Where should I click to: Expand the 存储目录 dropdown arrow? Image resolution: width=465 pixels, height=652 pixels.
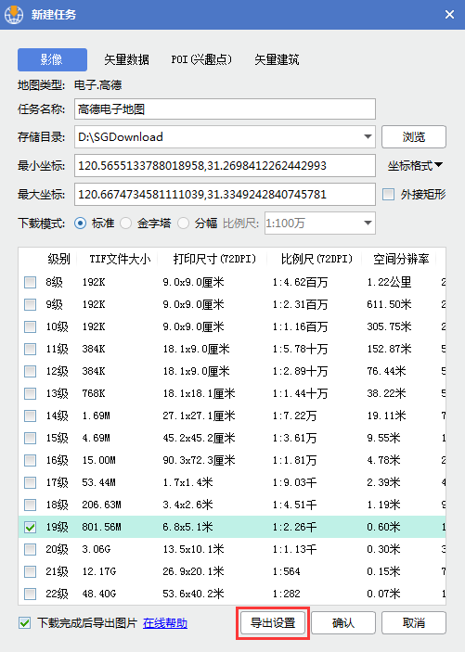pos(368,137)
